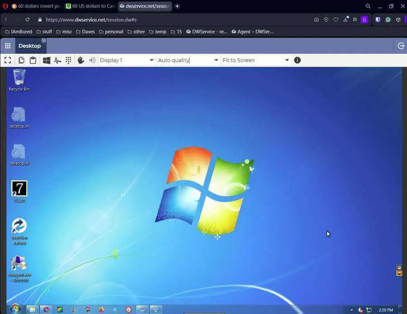Send the Windows key via toolbar icon
Screen dimensions: 407x314
47,60
